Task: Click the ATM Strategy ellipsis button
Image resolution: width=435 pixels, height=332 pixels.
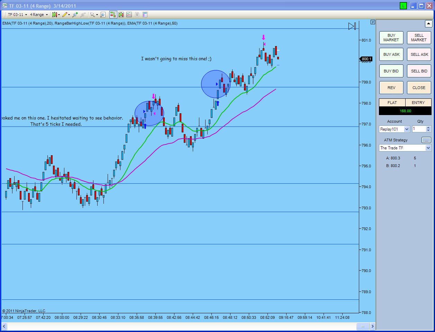Action: (x=426, y=140)
